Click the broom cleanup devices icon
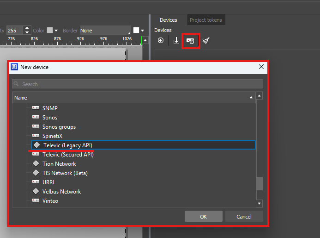 click(x=205, y=41)
